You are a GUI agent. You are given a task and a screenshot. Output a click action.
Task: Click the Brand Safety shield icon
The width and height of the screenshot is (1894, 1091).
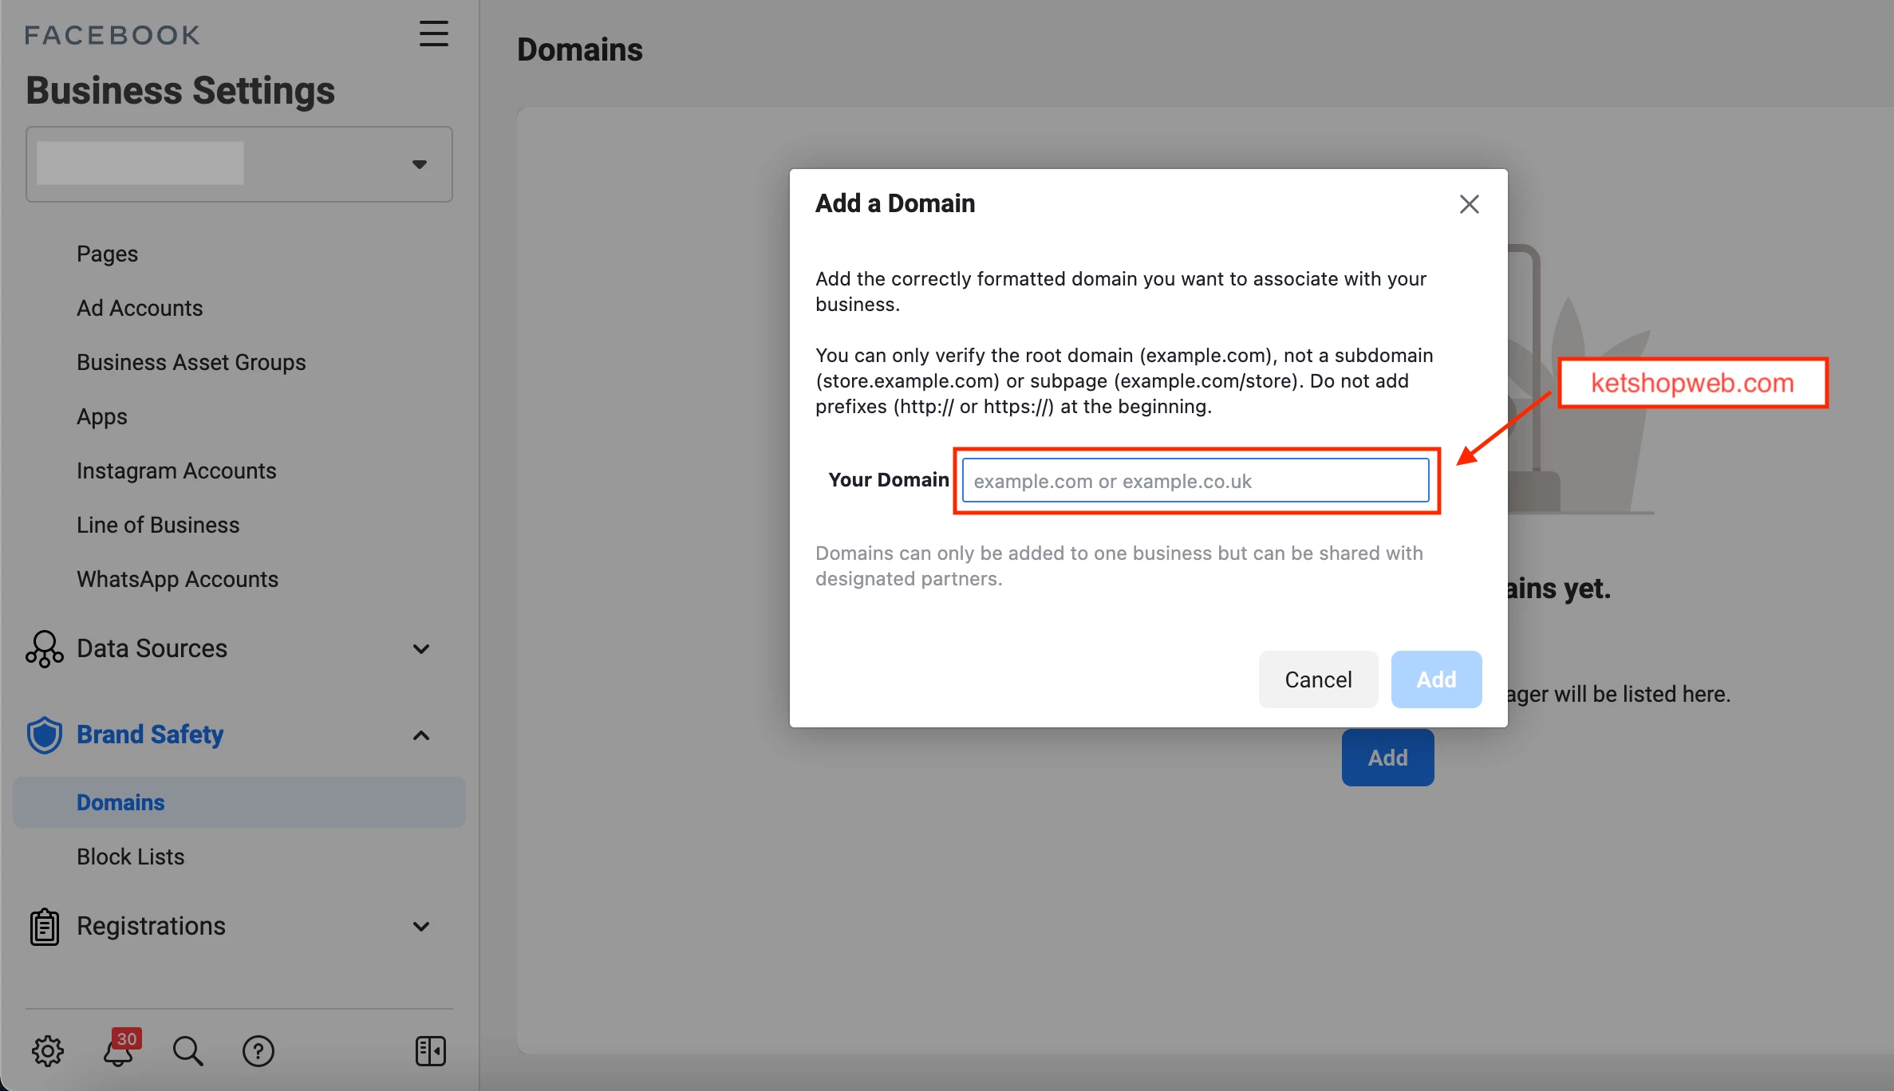(x=45, y=735)
